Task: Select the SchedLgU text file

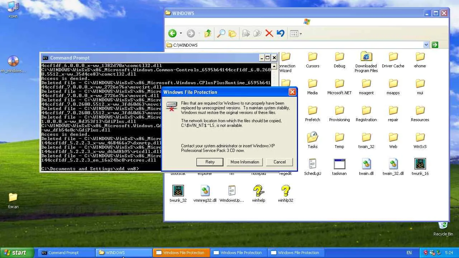Action: (x=312, y=167)
